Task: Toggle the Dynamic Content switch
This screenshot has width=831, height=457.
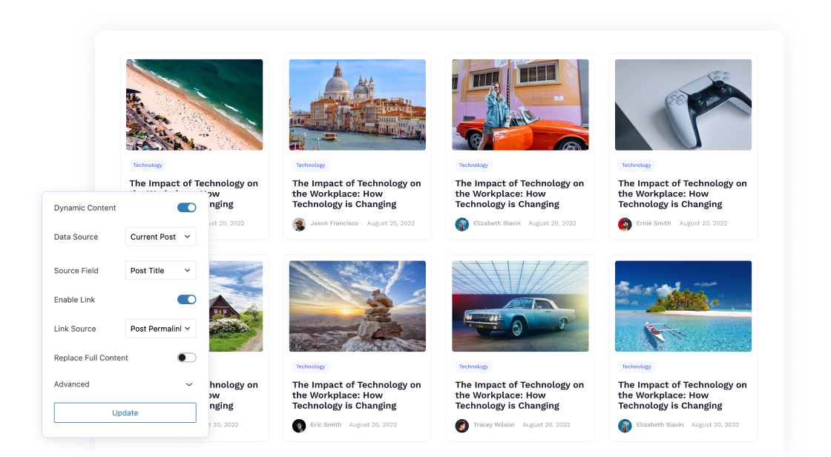Action: [x=186, y=208]
